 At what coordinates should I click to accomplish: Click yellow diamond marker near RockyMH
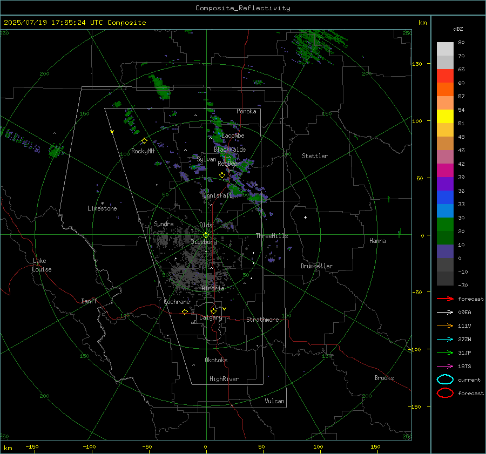coord(144,141)
